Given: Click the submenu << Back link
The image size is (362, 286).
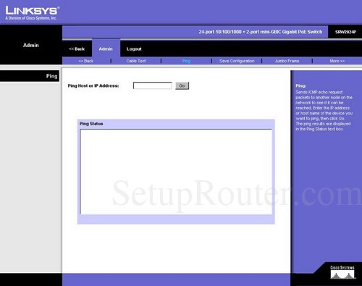Looking at the screenshot, I should 85,61.
